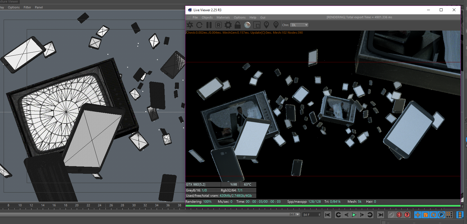
Task: Click the 84 F frame stepper arrows
Action: 319,215
